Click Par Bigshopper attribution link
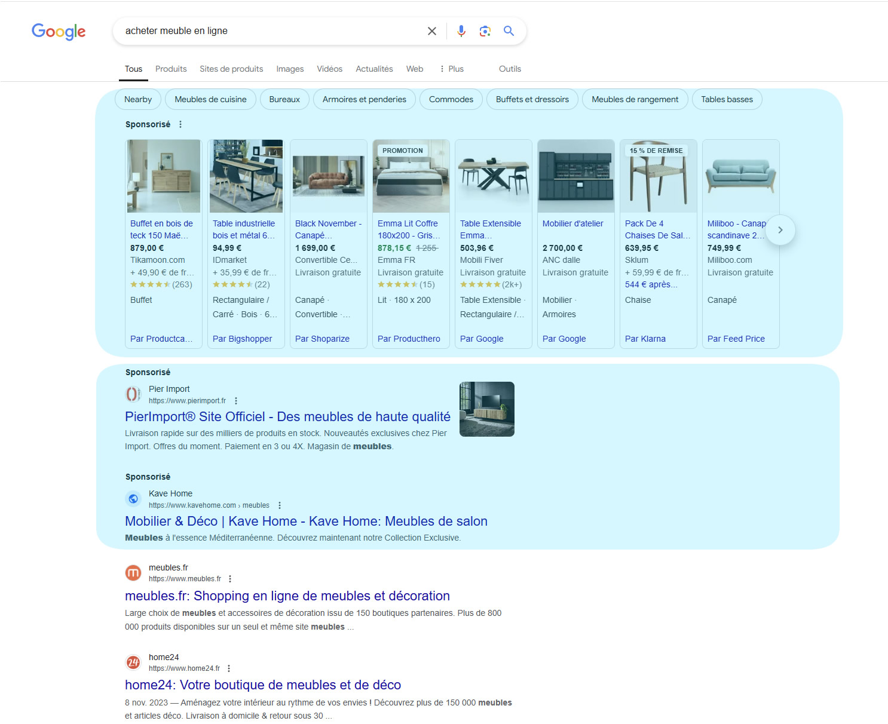This screenshot has height=724, width=888. tap(242, 339)
